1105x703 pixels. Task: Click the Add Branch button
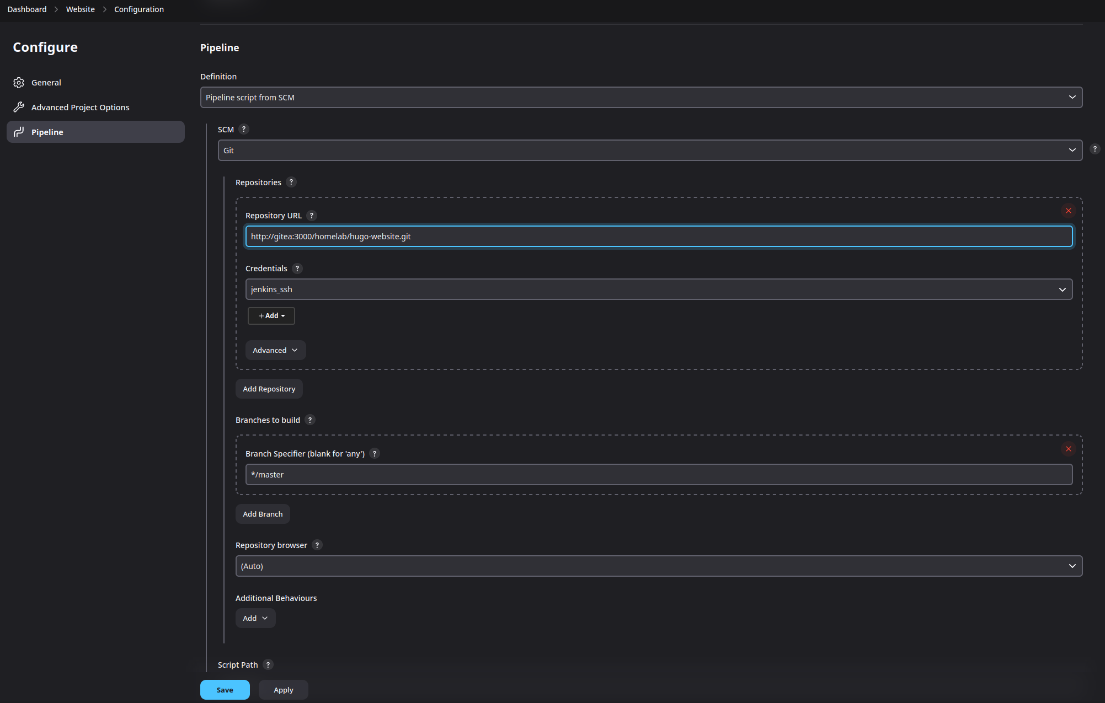click(x=263, y=513)
